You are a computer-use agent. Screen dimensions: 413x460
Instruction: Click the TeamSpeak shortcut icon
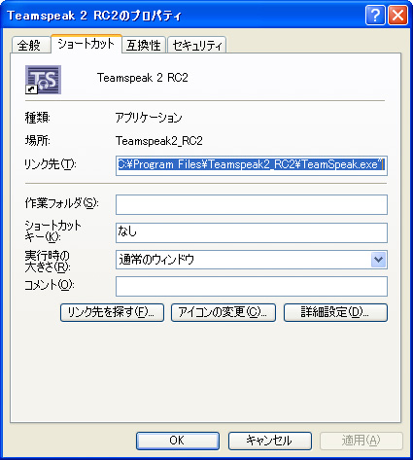(43, 80)
